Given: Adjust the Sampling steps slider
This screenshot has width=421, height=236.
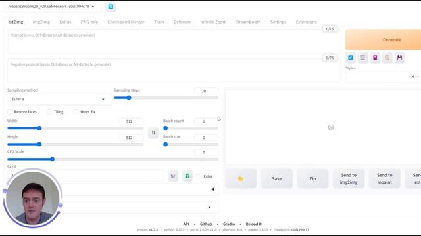Looking at the screenshot, I should pyautogui.click(x=166, y=98).
